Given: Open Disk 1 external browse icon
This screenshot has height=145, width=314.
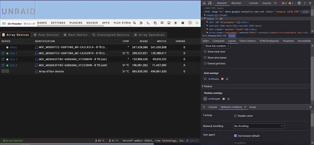Looking at the screenshot, I should tap(3, 53).
